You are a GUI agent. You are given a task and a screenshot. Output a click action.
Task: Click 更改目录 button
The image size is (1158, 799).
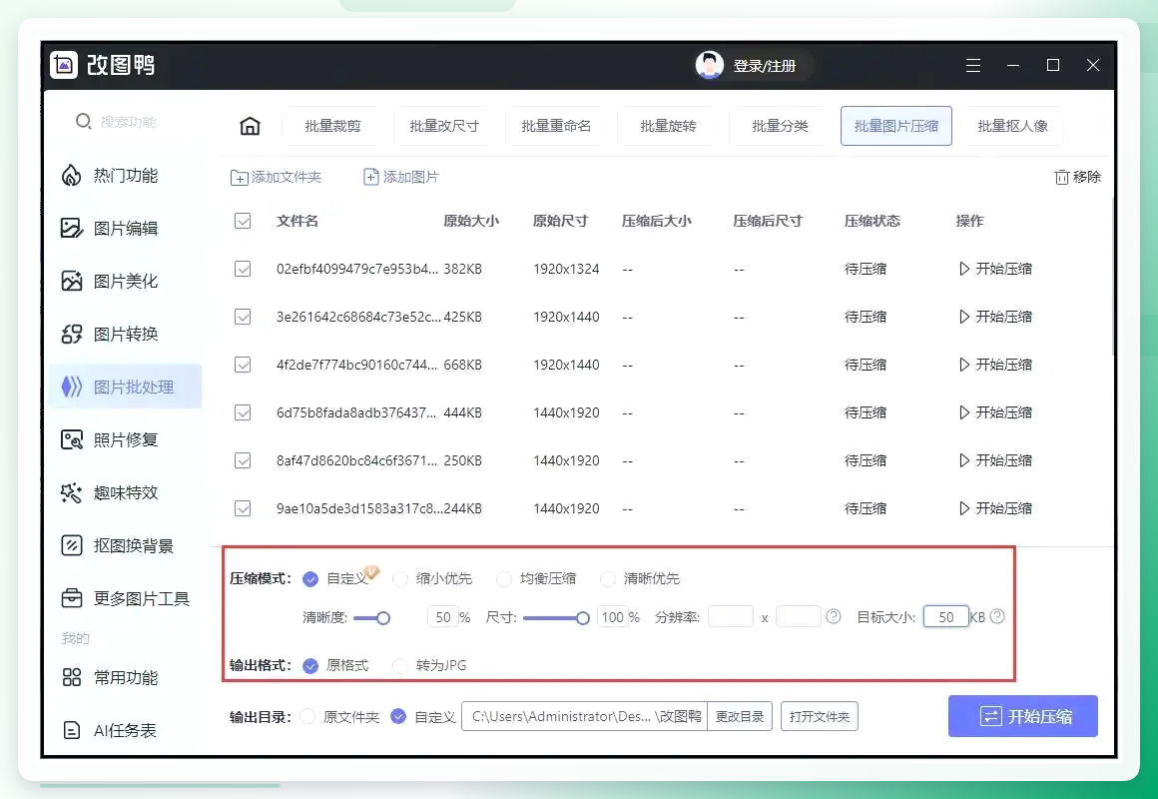pos(740,716)
